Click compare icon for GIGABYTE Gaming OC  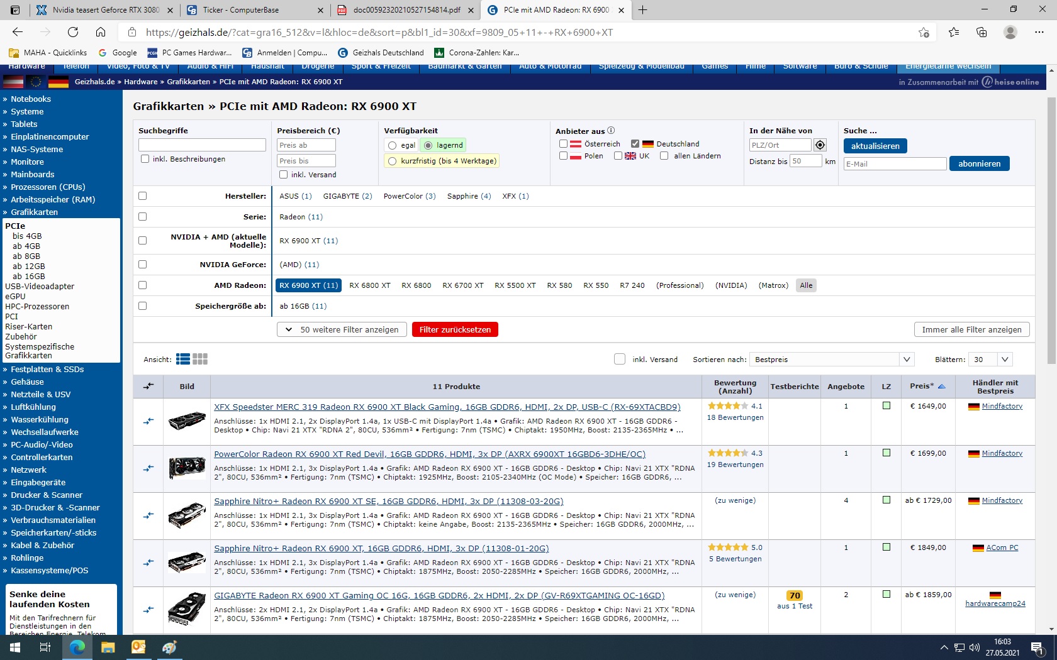pyautogui.click(x=148, y=610)
